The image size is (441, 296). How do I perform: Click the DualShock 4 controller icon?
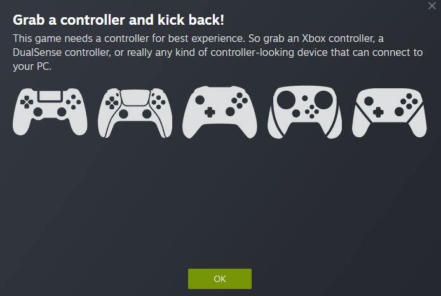(x=50, y=112)
